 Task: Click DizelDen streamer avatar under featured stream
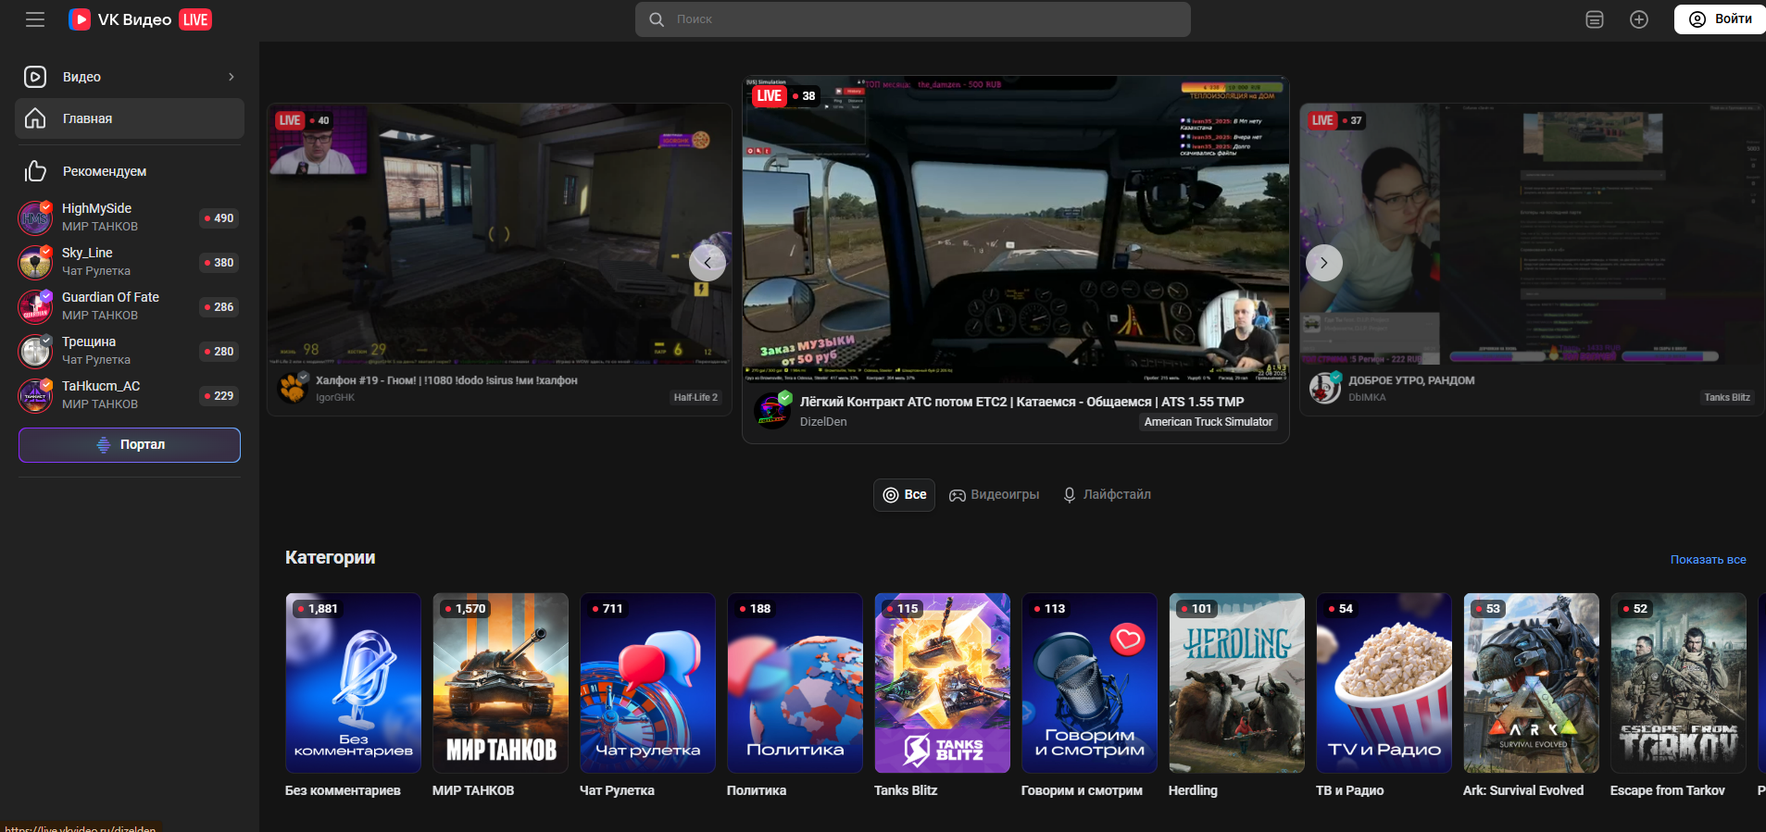(771, 410)
